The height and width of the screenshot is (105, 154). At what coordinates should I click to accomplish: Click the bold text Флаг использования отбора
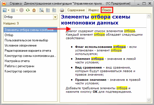(100, 47)
